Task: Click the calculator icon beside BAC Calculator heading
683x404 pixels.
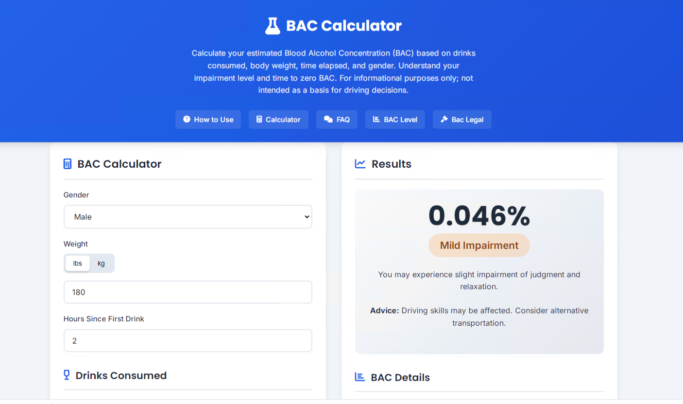Action: tap(67, 164)
